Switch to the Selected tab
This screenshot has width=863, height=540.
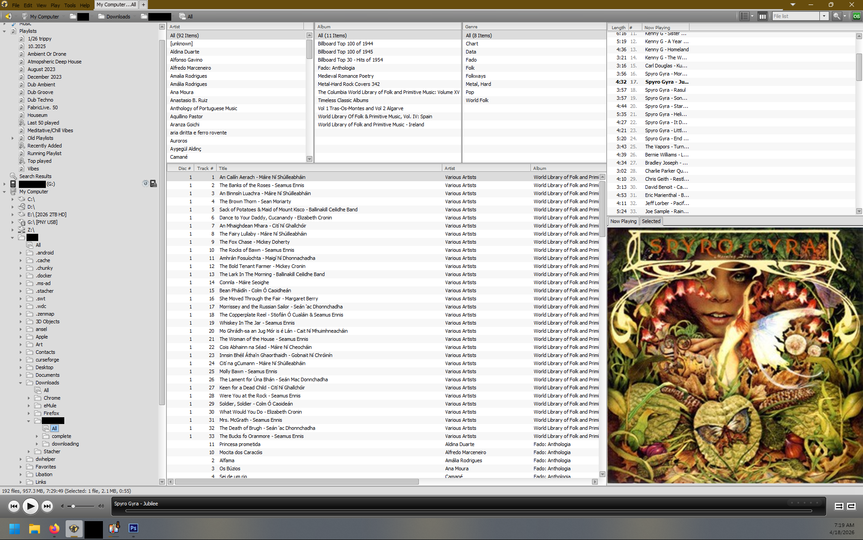click(x=651, y=221)
